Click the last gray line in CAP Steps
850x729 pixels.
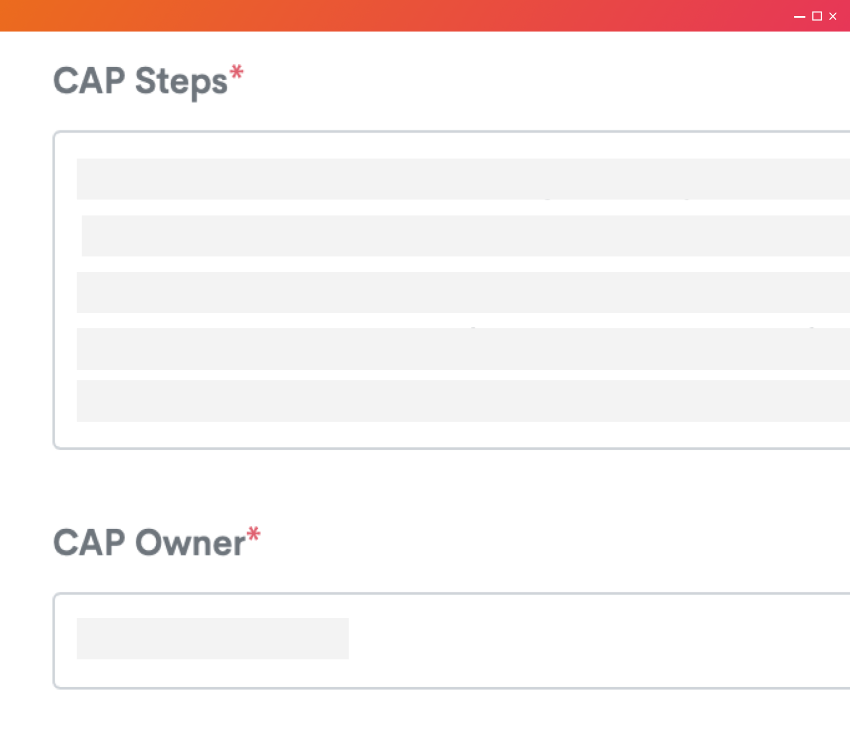tap(463, 401)
